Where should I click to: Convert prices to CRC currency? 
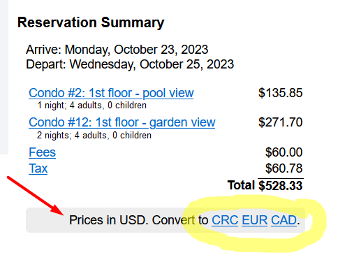pos(225,220)
